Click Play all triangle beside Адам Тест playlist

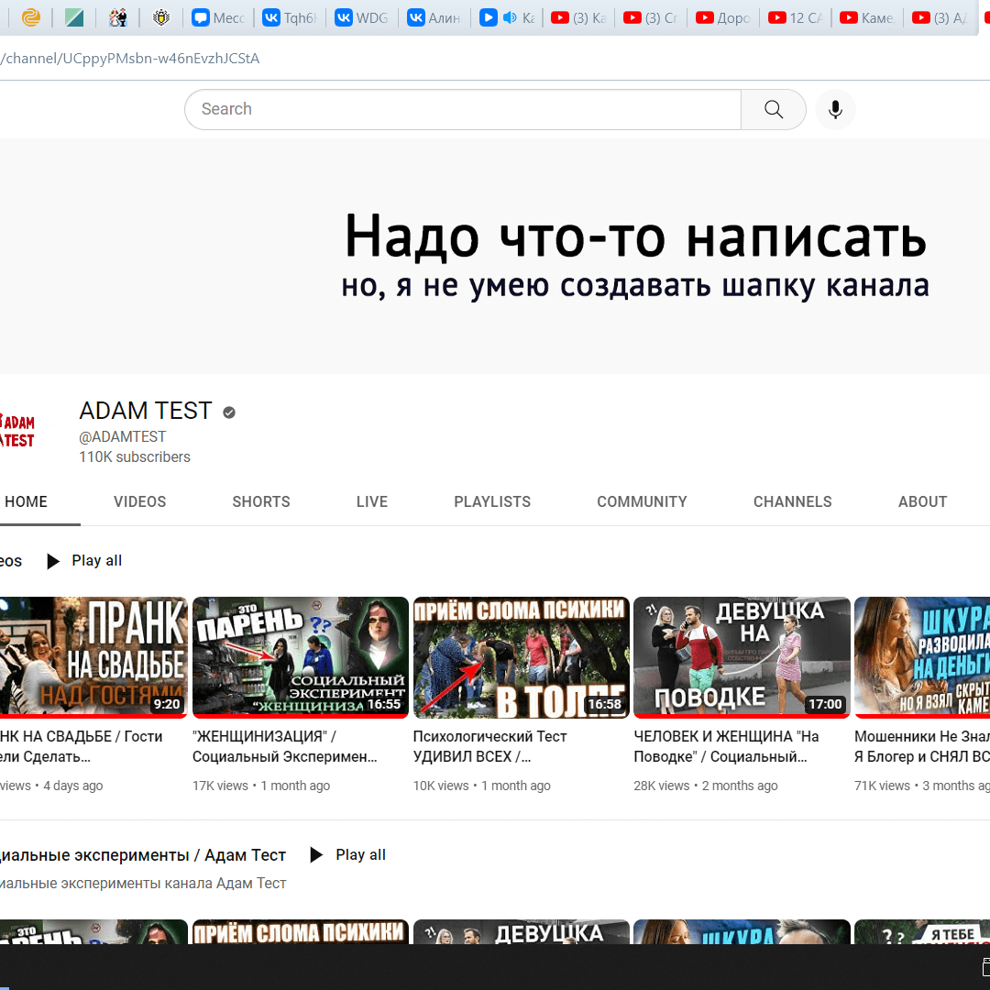click(316, 855)
